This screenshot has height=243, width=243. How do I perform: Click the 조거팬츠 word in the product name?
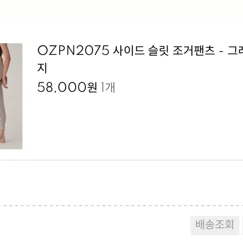coord(194,50)
